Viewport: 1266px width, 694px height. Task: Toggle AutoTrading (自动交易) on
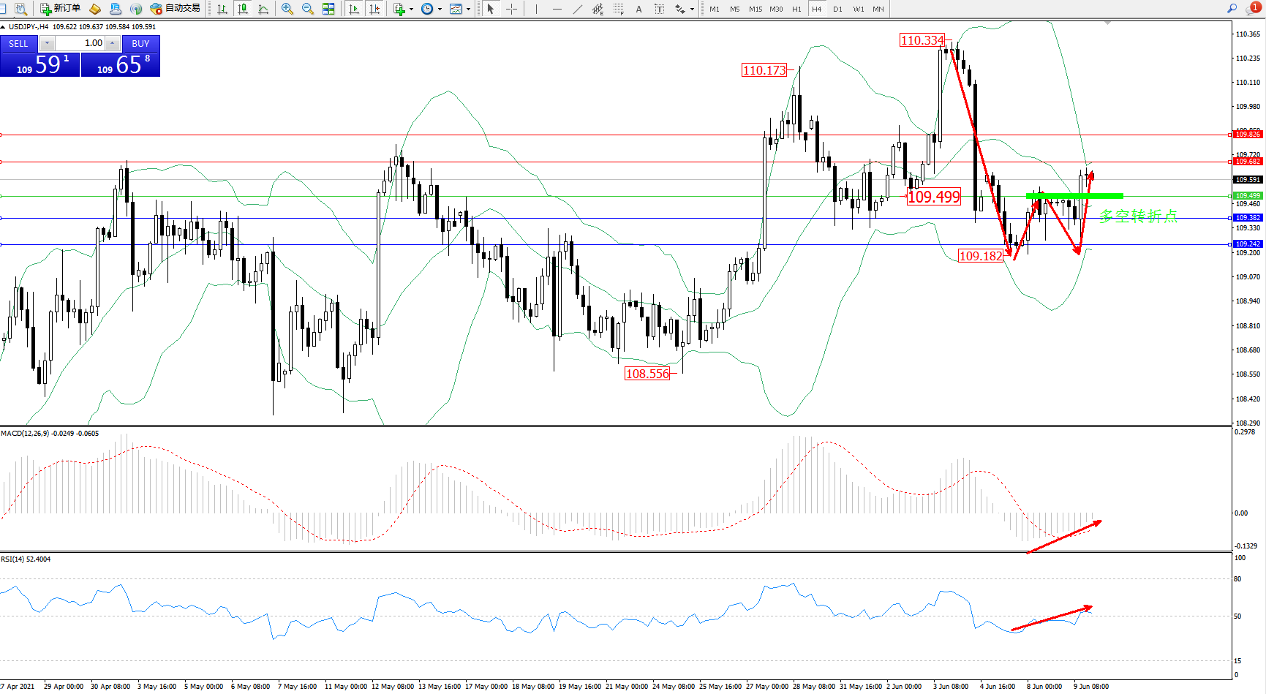tap(175, 9)
